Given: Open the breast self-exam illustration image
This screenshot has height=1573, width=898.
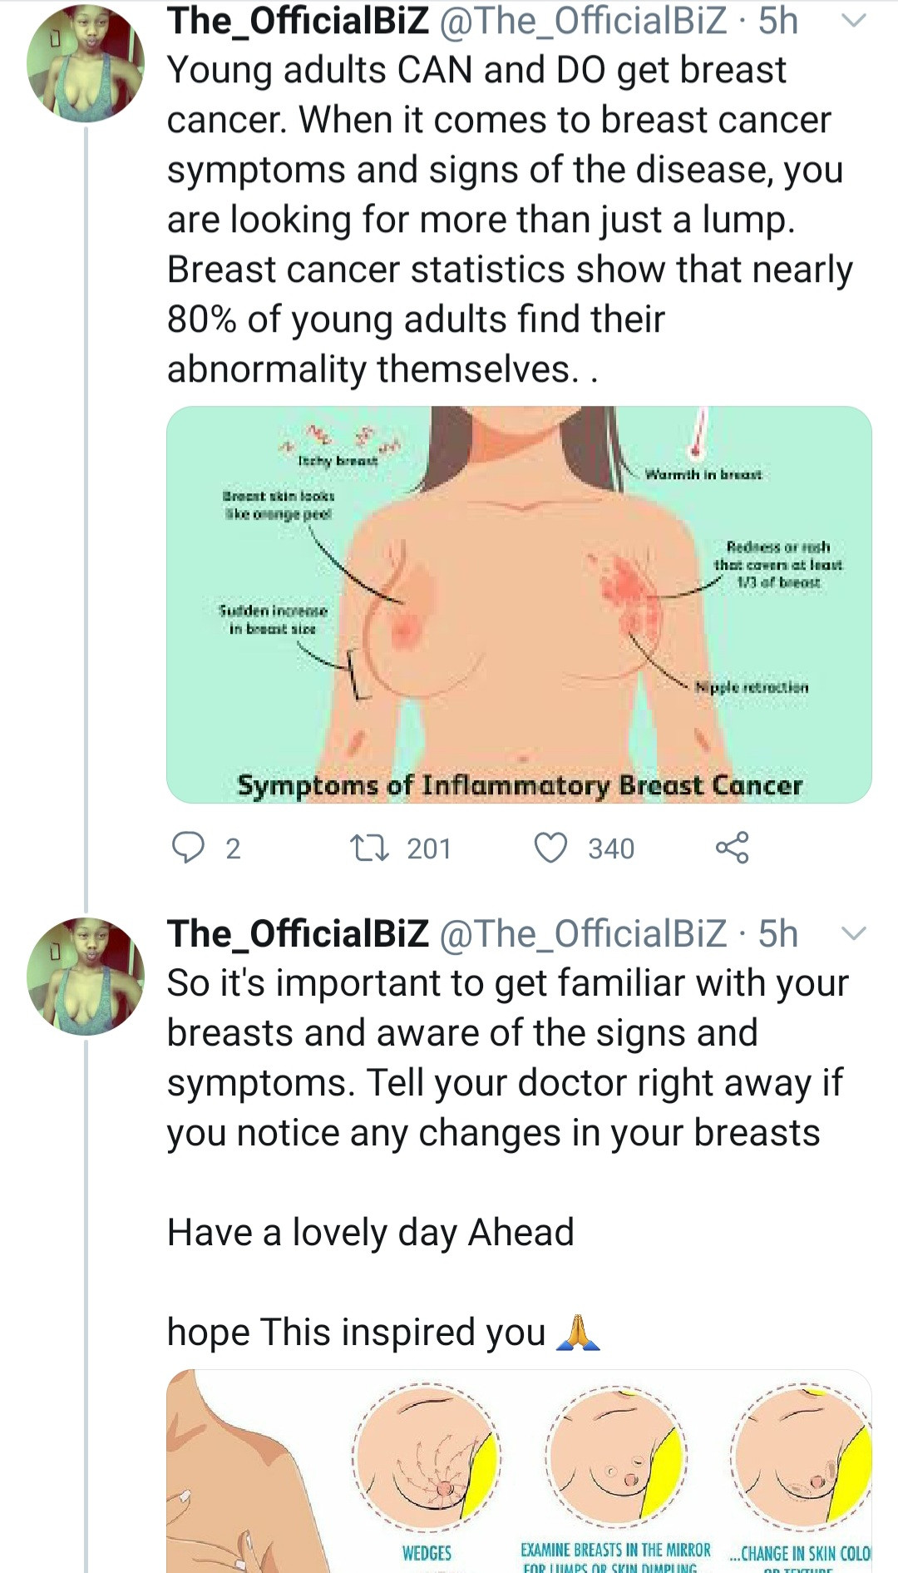Looking at the screenshot, I should pyautogui.click(x=519, y=1471).
